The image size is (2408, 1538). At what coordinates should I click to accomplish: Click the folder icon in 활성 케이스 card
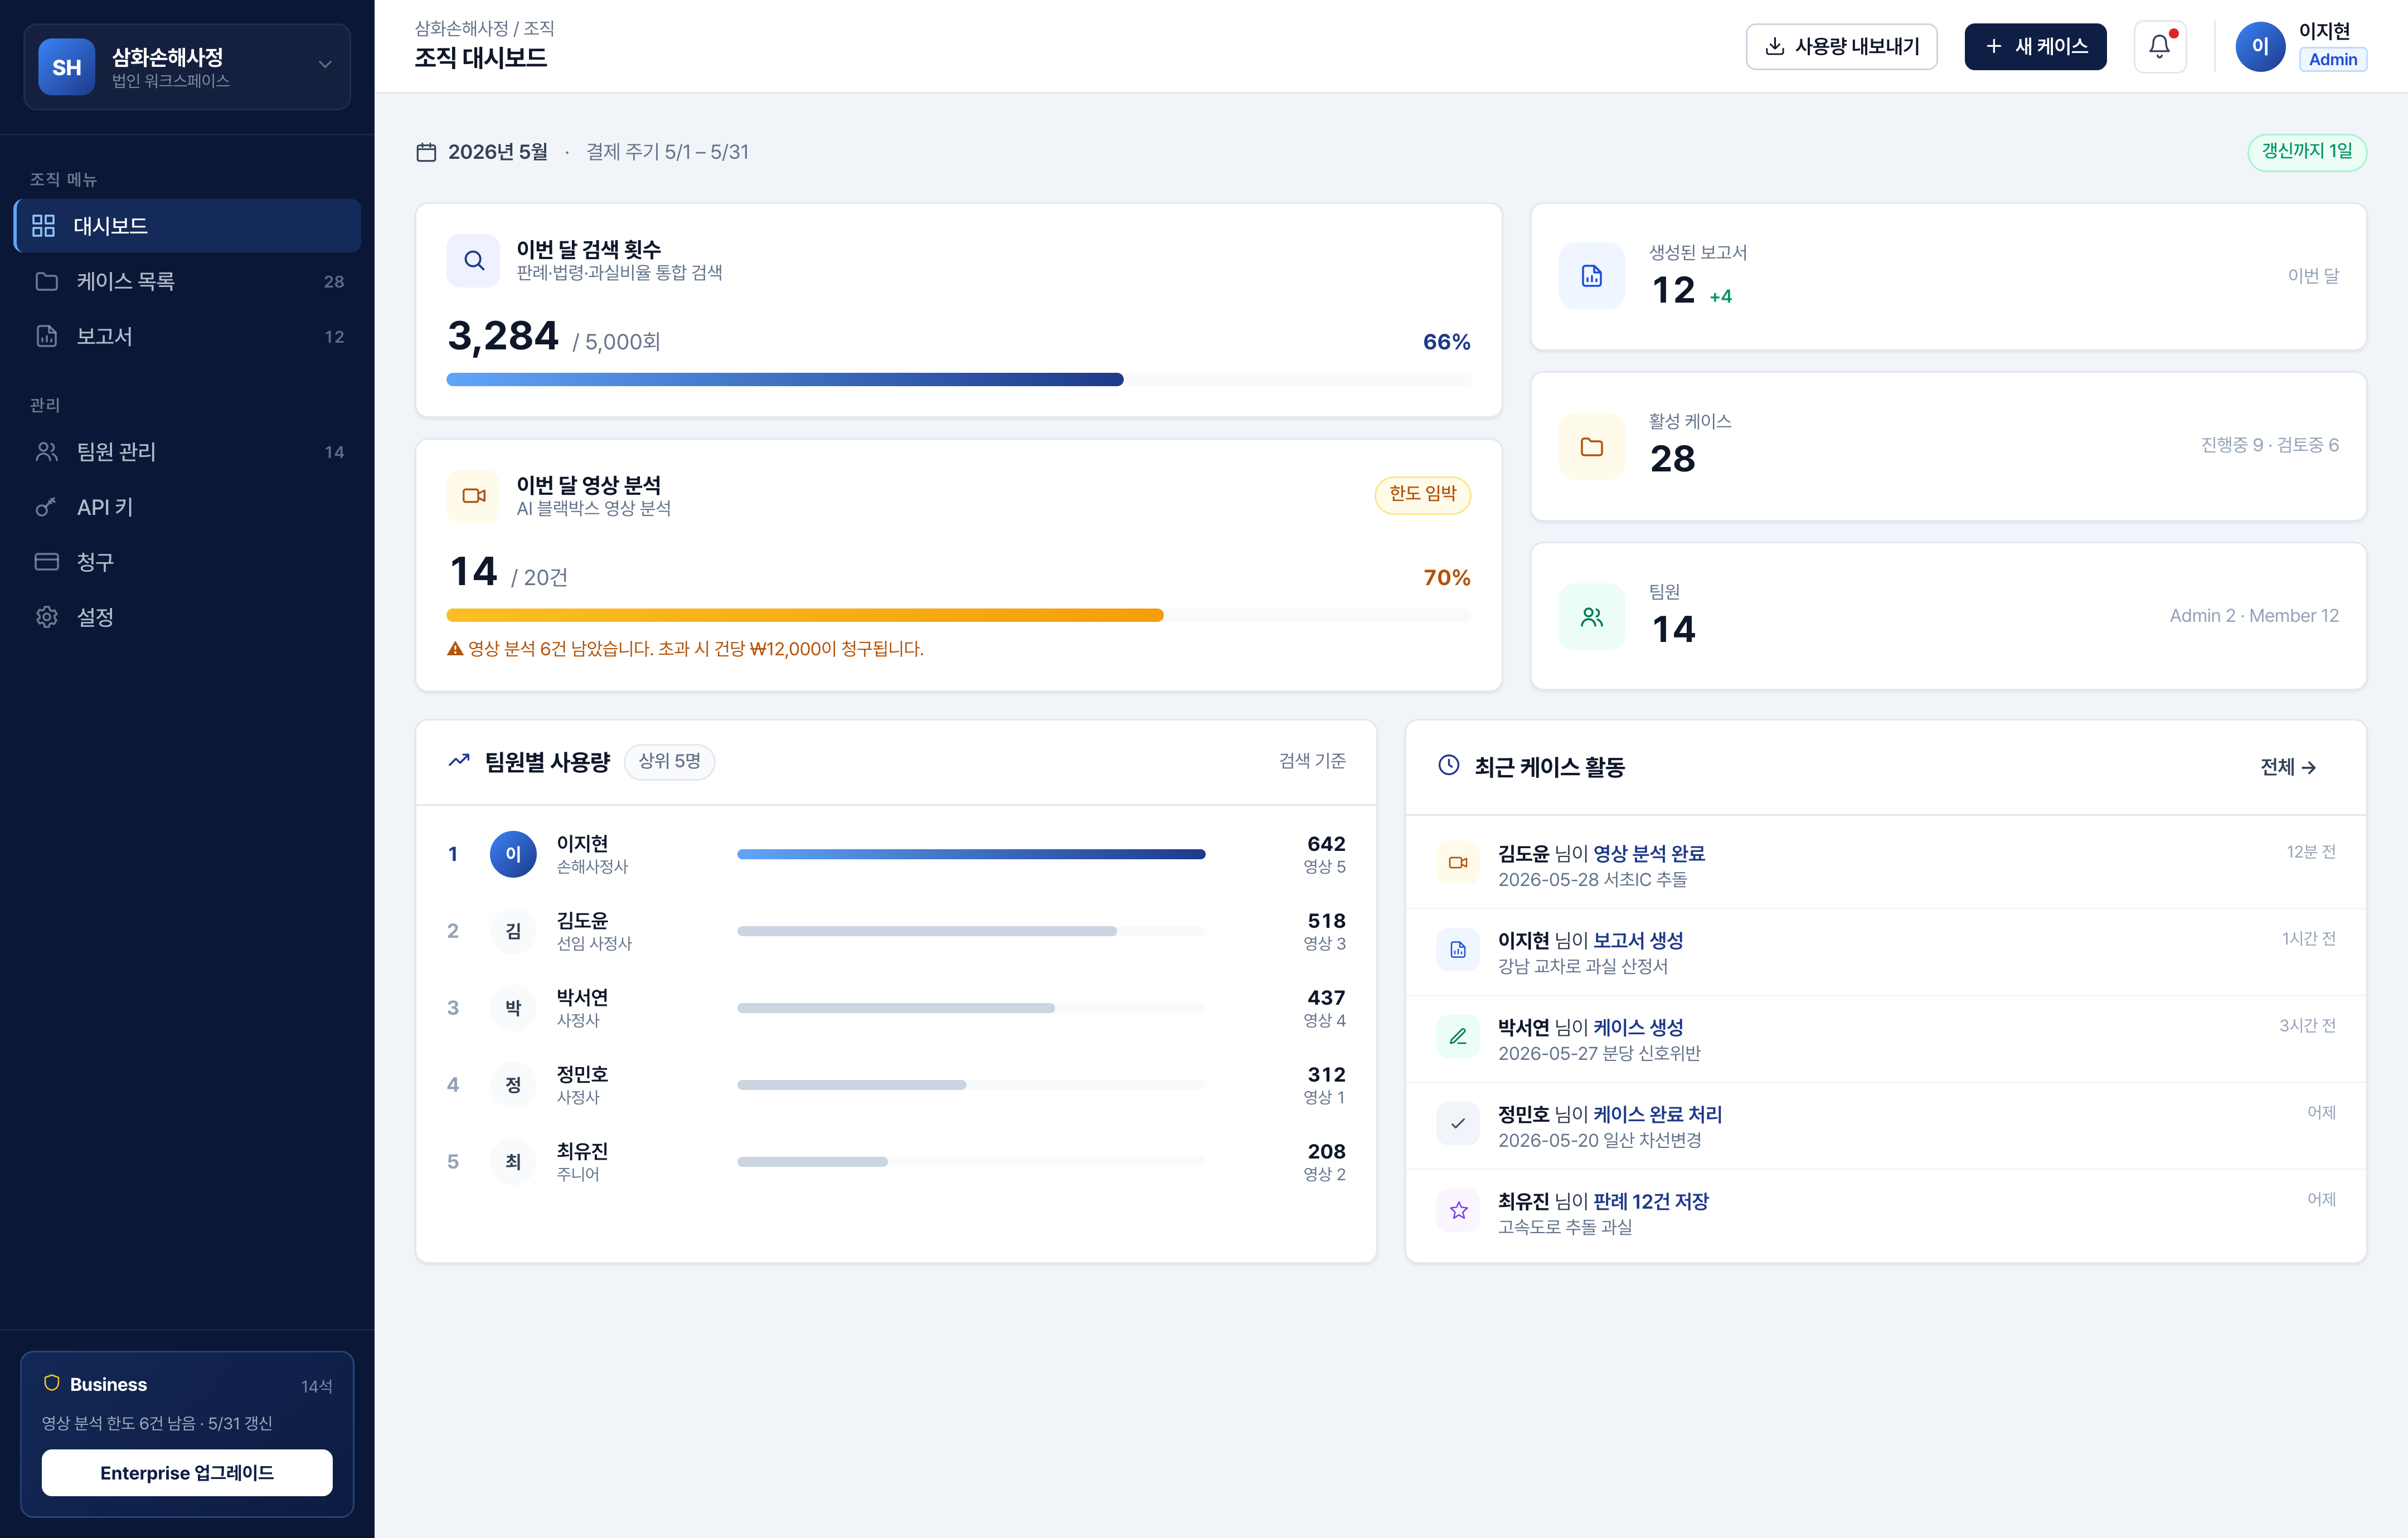click(x=1591, y=447)
